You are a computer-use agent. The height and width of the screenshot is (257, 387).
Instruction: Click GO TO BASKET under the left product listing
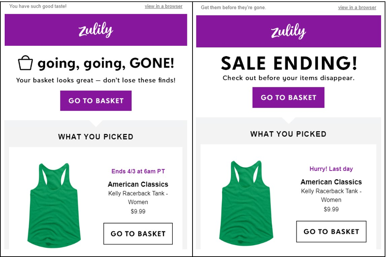coord(138,234)
